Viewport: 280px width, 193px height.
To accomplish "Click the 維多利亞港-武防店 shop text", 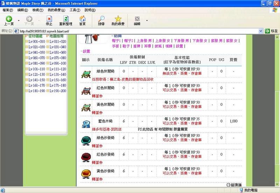I will [107, 129].
